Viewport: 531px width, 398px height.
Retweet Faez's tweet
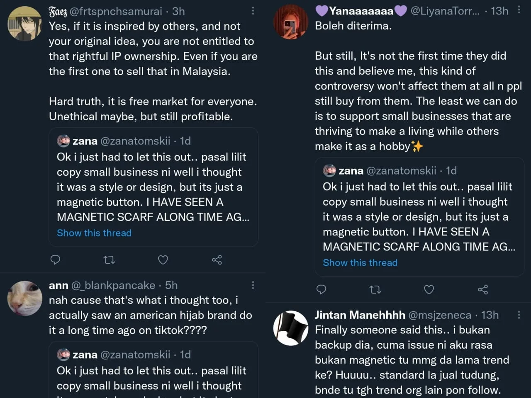point(109,260)
